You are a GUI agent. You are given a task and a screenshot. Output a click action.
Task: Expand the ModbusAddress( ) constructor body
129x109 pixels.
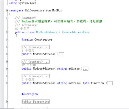[7, 54]
